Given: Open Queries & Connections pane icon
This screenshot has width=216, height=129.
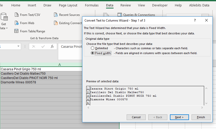Looking at the screenshot, I should click(120, 15).
